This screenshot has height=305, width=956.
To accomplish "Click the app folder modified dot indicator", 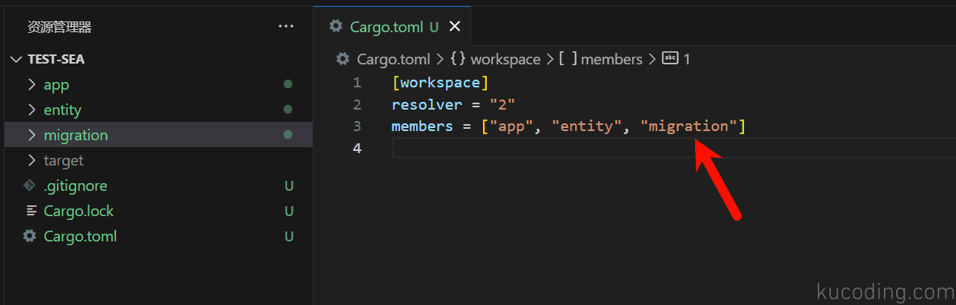I will pyautogui.click(x=288, y=84).
